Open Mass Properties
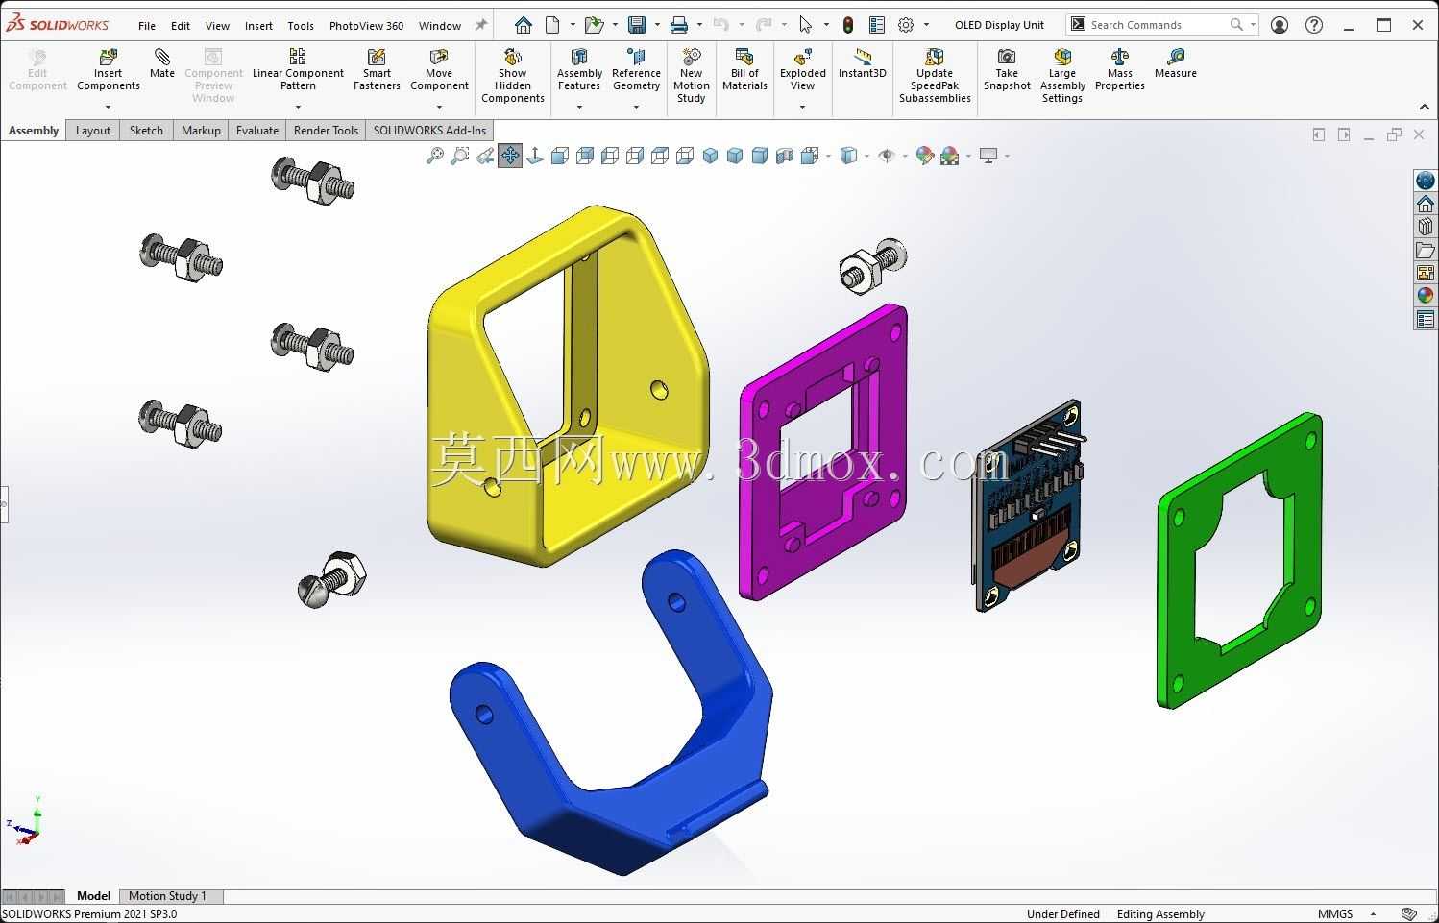The width and height of the screenshot is (1439, 923). (1120, 69)
